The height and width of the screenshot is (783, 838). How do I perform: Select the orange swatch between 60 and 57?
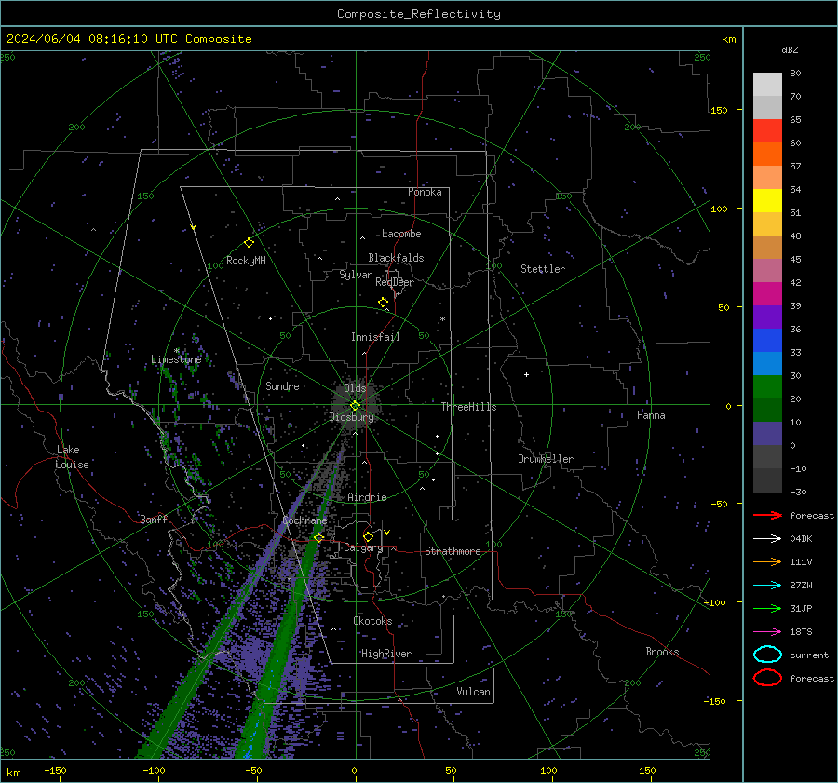click(x=767, y=155)
